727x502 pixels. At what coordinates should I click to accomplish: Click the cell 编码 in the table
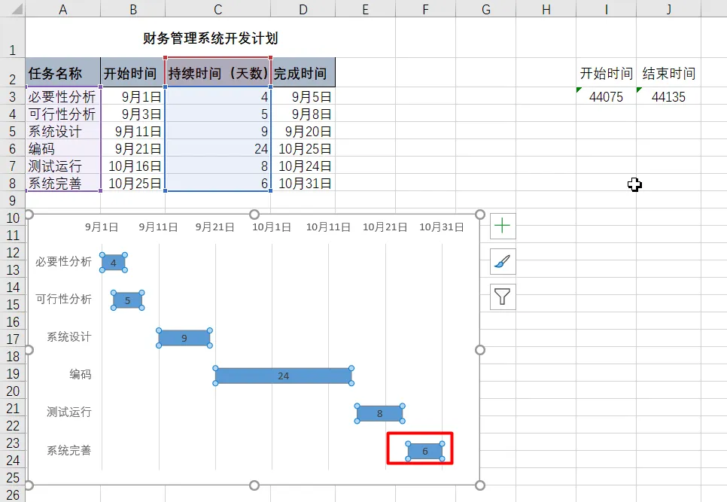[63, 148]
